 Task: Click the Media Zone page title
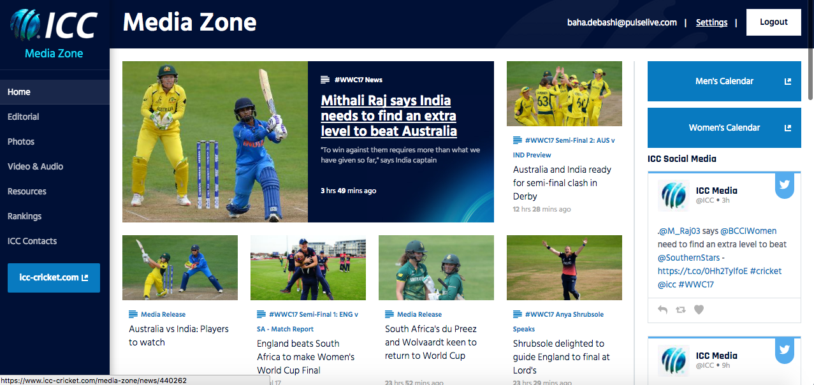[189, 23]
